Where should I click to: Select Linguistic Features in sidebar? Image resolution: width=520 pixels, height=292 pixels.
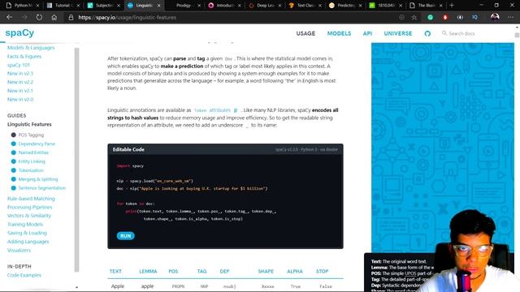point(29,124)
